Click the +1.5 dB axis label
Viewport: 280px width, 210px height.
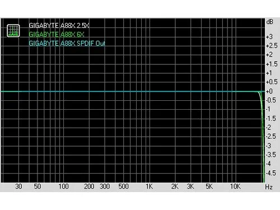click(272, 64)
